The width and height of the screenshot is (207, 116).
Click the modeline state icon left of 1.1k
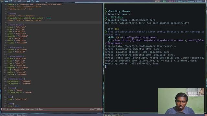4,109
